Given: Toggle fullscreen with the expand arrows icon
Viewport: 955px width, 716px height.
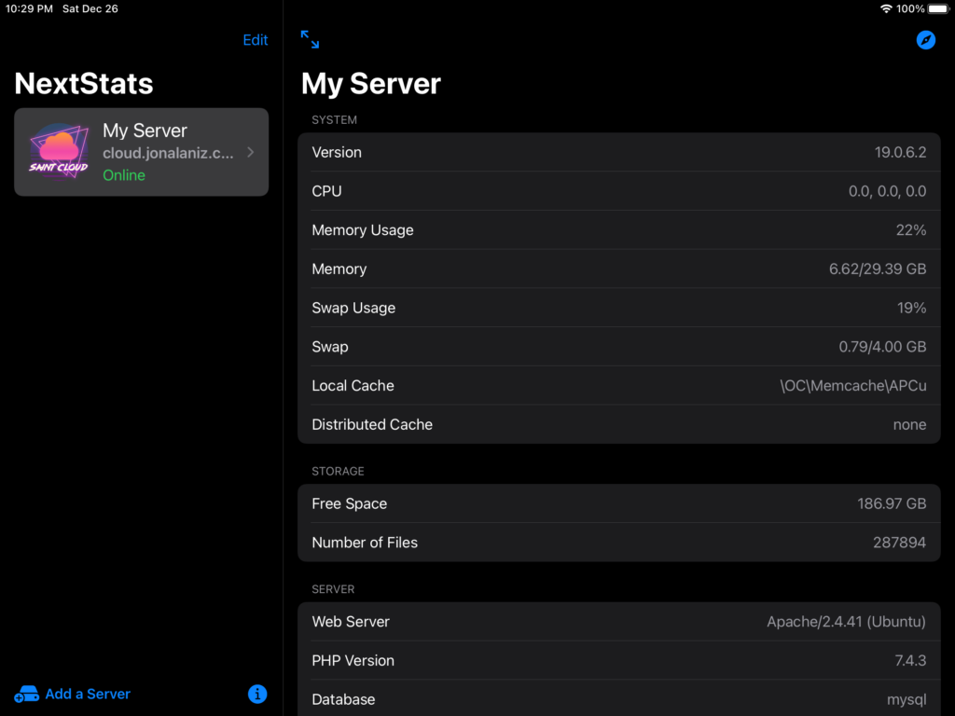Looking at the screenshot, I should point(310,39).
